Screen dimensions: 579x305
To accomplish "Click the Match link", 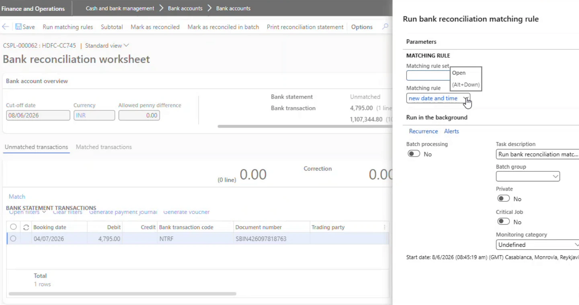I will click(x=17, y=197).
